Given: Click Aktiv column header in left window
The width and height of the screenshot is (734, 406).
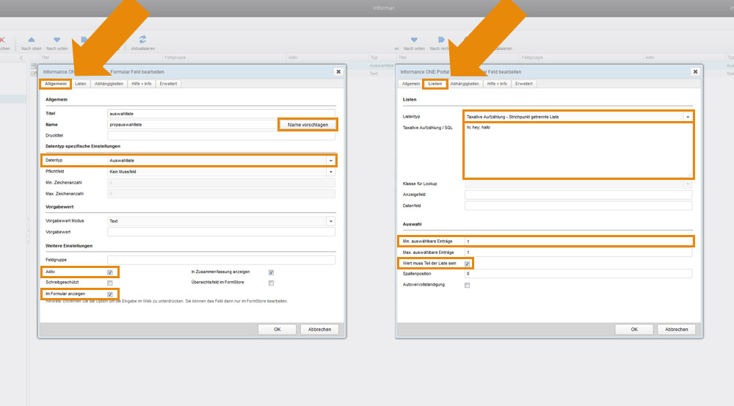Looking at the screenshot, I should pos(293,57).
